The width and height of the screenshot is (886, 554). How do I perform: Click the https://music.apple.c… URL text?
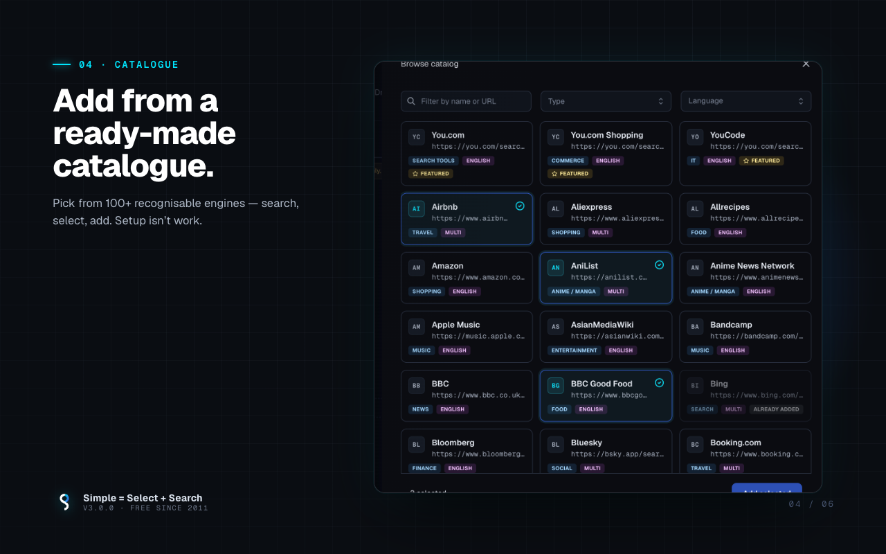(x=478, y=337)
